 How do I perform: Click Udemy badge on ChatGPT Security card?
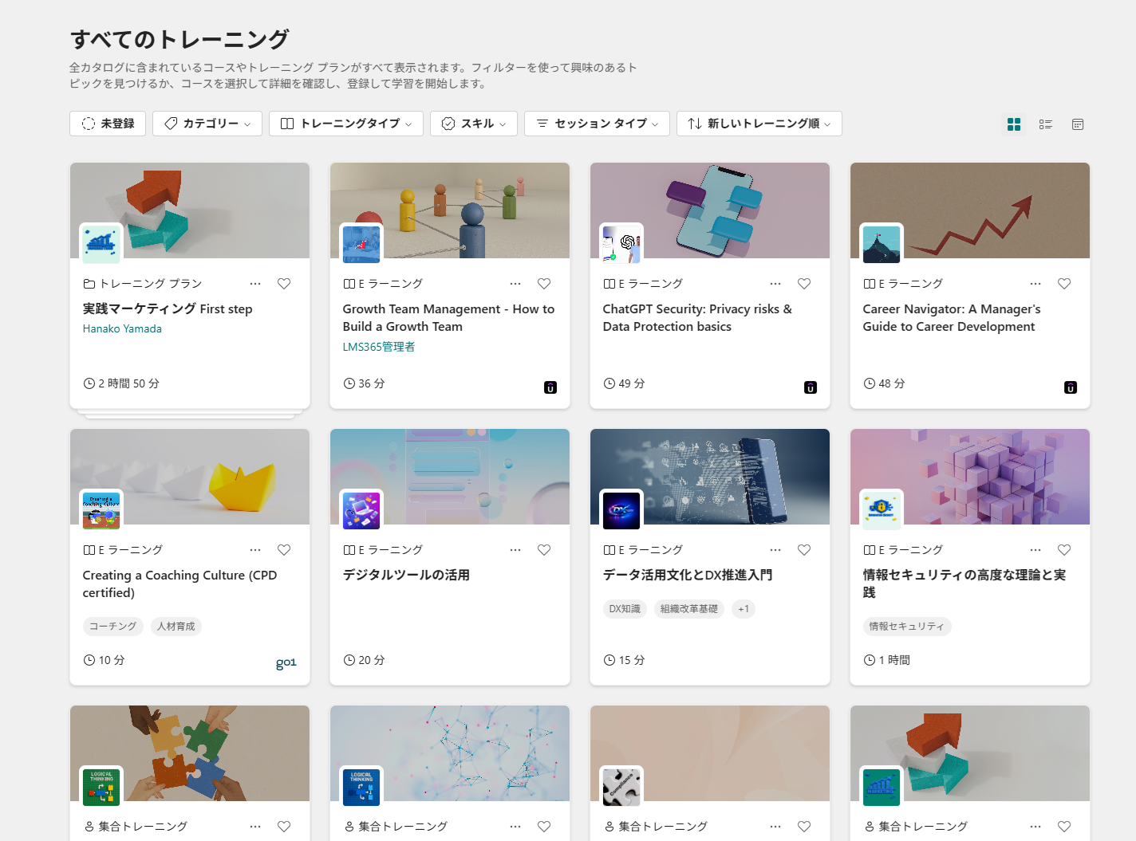pyautogui.click(x=811, y=388)
